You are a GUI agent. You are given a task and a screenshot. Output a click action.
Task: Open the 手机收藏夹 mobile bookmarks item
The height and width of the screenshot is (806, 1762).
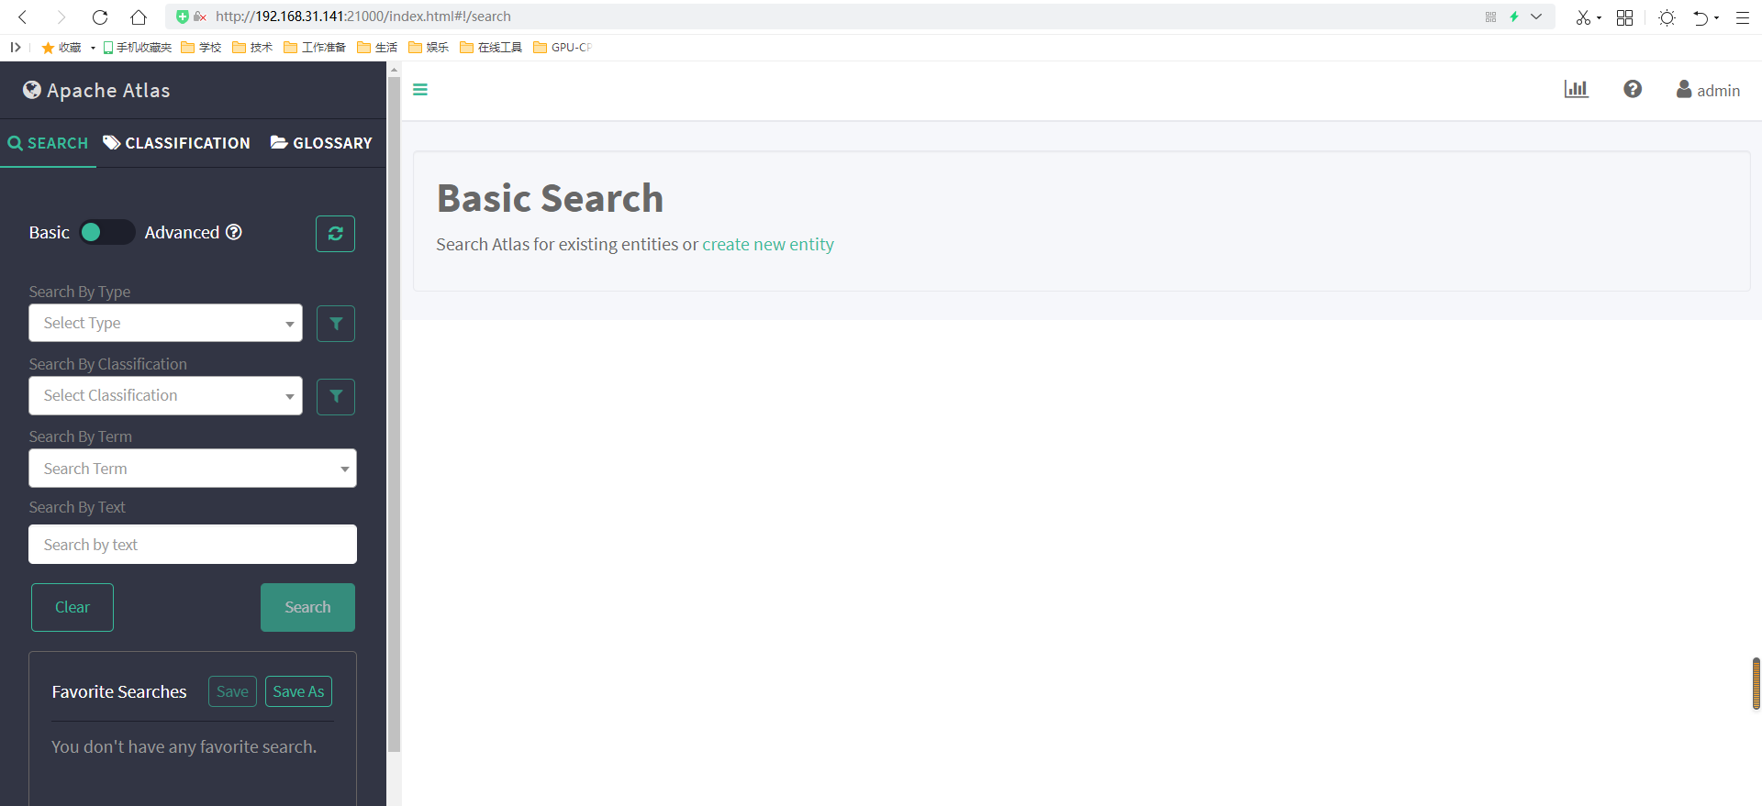click(138, 48)
